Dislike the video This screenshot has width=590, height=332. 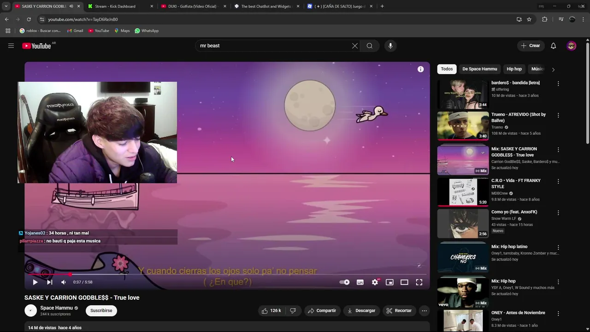tap(293, 311)
